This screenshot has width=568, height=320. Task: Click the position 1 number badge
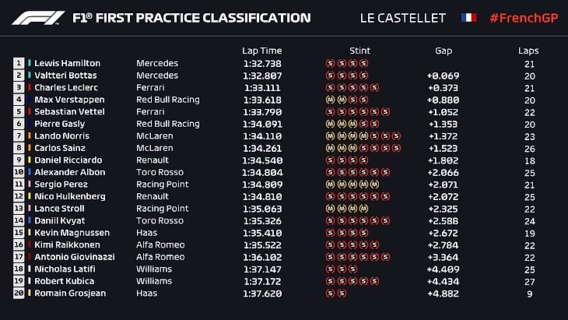[x=18, y=63]
